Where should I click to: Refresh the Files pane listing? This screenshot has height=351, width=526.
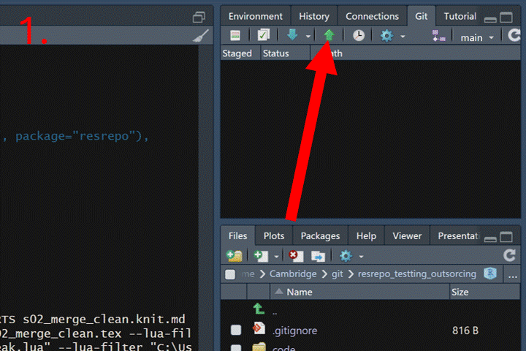pos(509,256)
